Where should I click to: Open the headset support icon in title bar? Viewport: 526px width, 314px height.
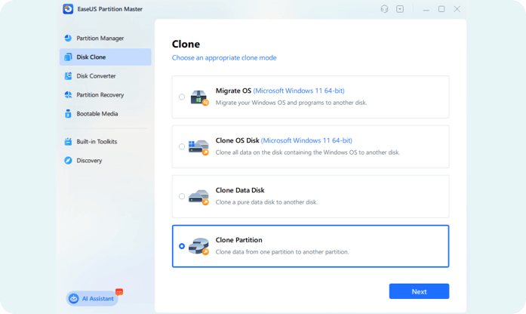[384, 9]
